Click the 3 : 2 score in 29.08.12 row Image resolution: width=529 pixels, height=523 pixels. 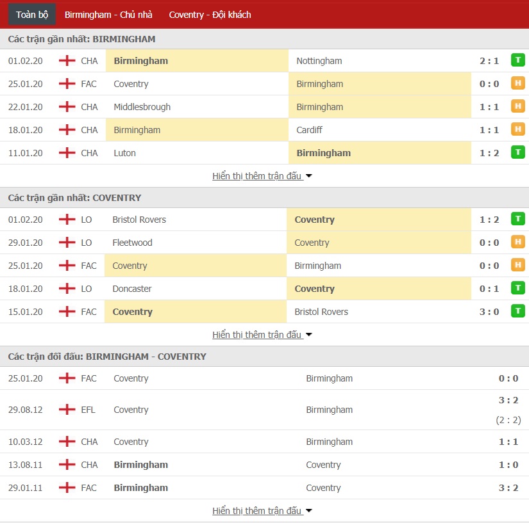pos(508,400)
